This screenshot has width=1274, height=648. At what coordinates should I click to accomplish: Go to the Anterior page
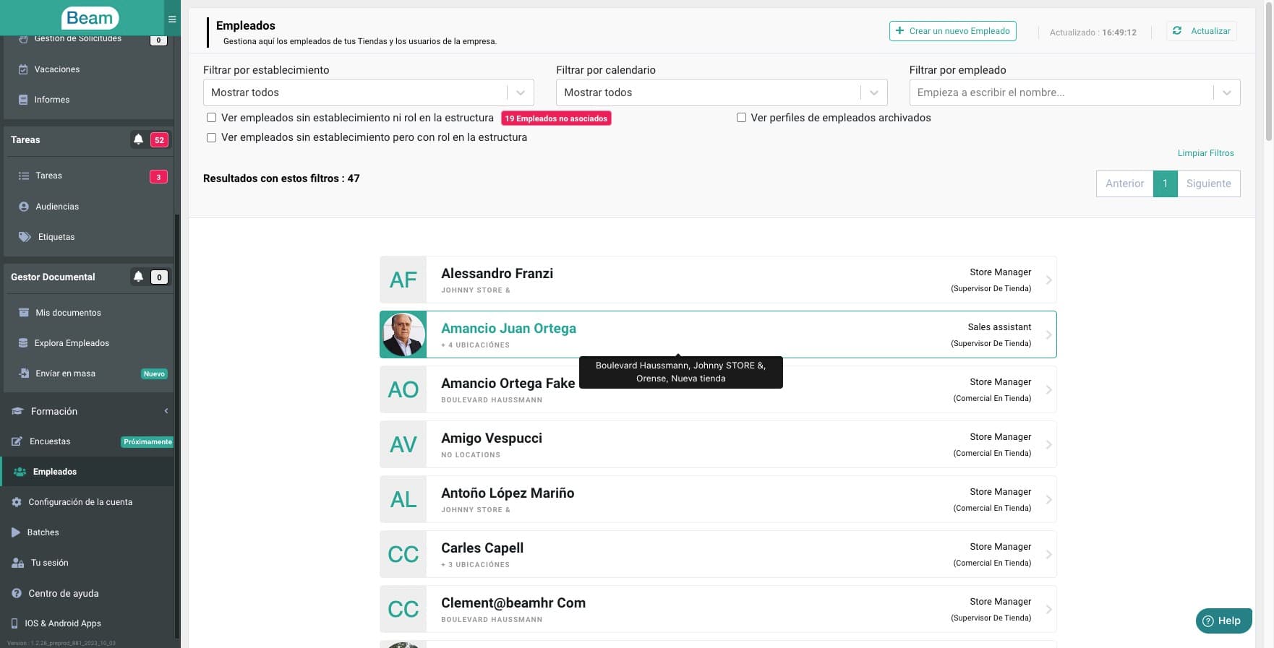(x=1124, y=183)
